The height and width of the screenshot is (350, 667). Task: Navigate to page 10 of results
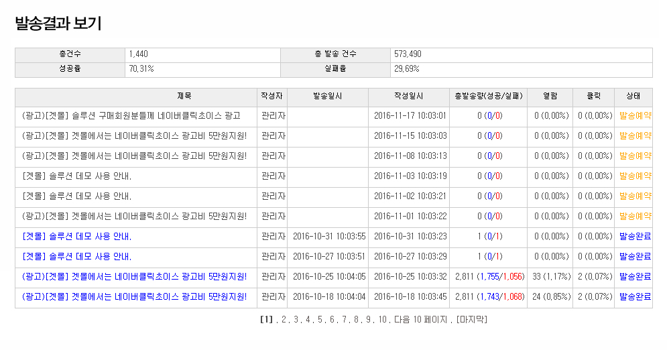point(382,319)
